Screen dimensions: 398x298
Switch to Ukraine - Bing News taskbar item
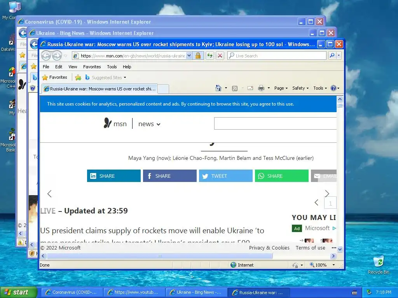(196, 292)
